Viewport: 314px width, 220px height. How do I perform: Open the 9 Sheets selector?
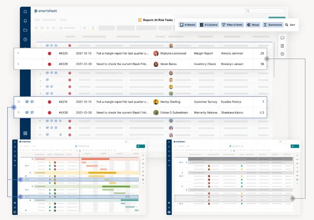(x=188, y=25)
